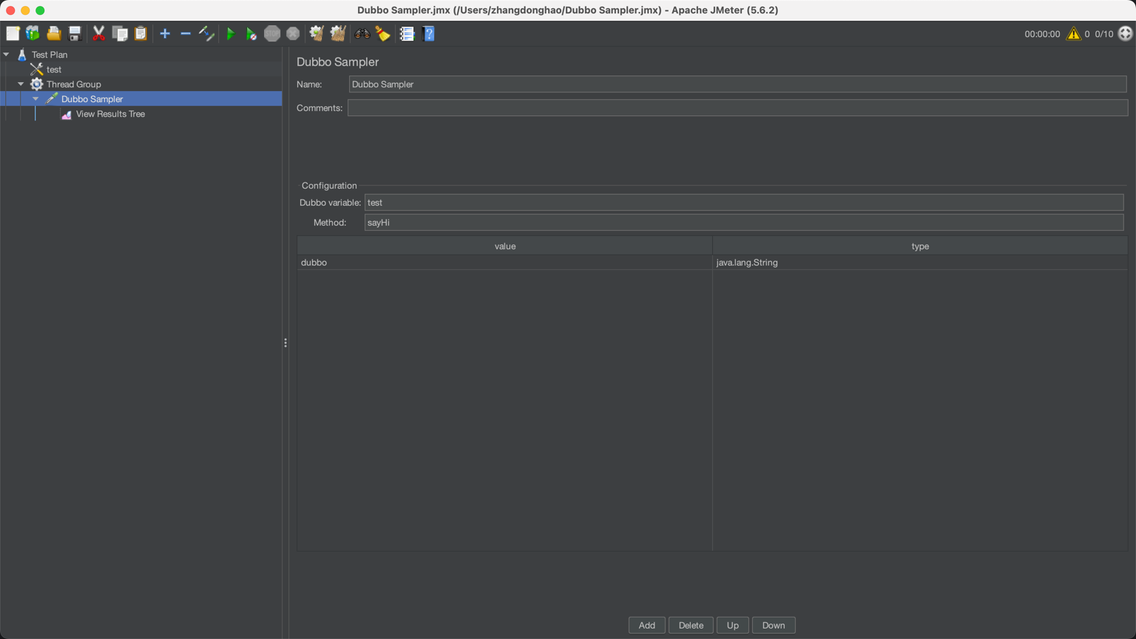
Task: Click the type column header
Action: click(x=920, y=246)
